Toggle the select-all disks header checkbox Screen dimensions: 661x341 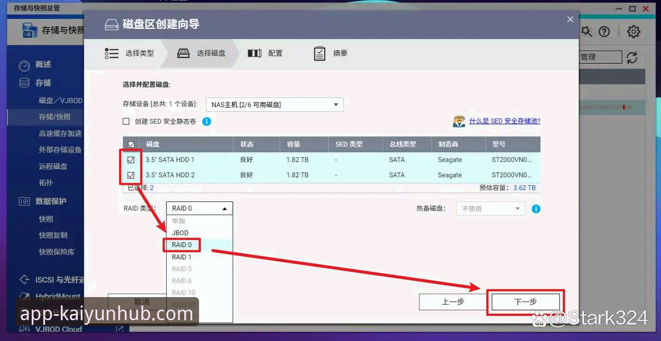click(131, 145)
